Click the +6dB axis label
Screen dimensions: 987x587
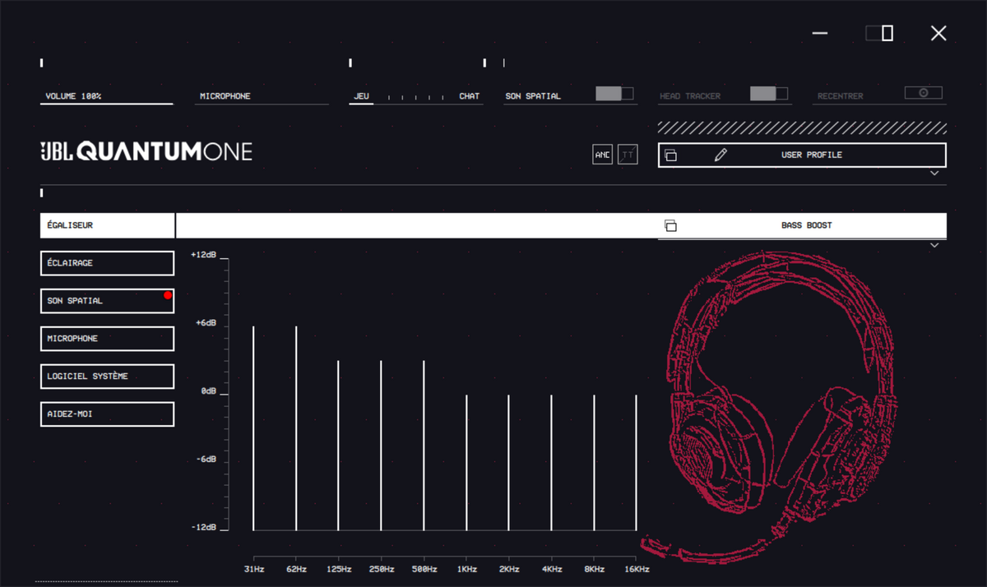coord(206,323)
